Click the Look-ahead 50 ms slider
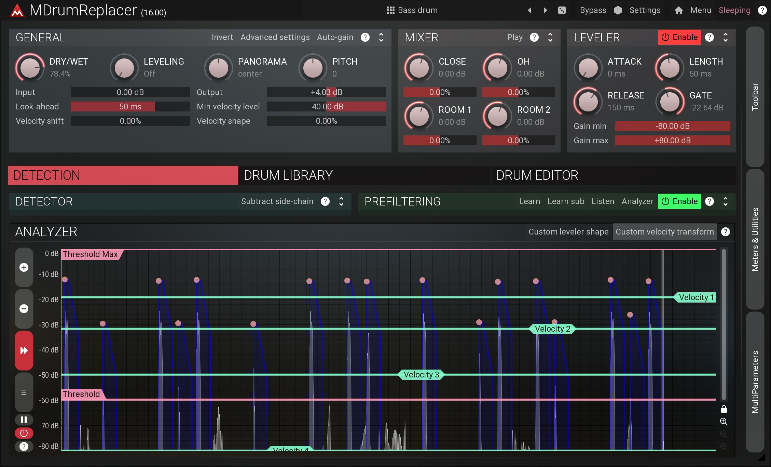771x467 pixels. [130, 107]
